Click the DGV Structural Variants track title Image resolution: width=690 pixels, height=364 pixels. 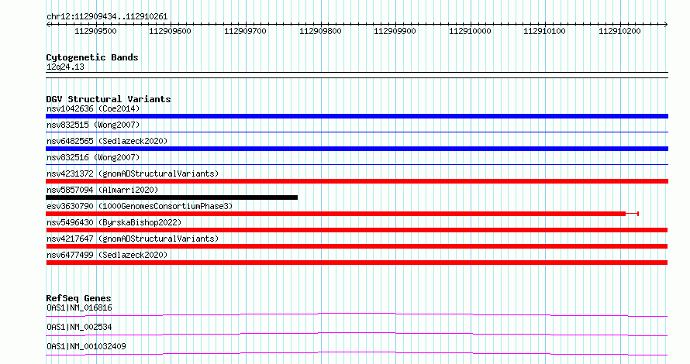coord(109,99)
